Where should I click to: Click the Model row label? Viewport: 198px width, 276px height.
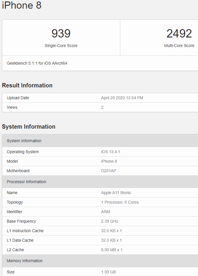(12, 161)
